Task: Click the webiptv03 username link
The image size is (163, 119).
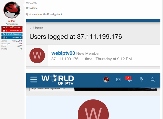Action: pos(63,53)
